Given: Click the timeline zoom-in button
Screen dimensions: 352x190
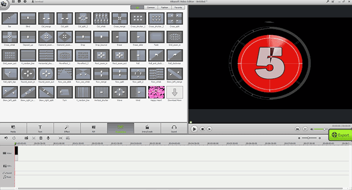Looking at the screenshot, I should point(320,138).
